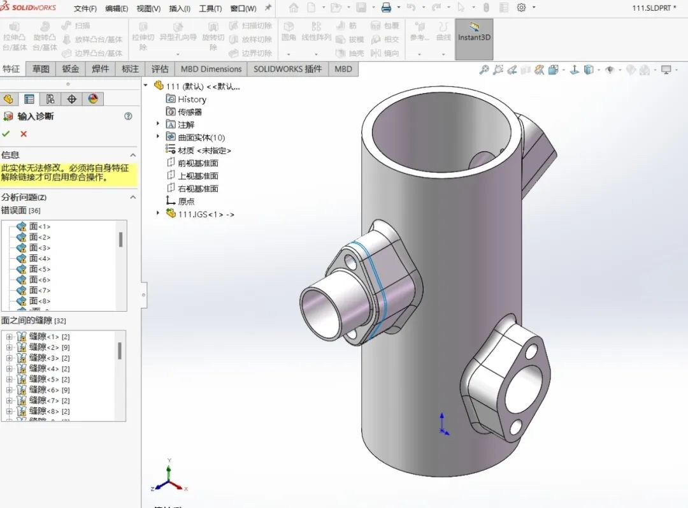688x508 pixels.
Task: Open the 工具(T) menu
Action: click(x=210, y=8)
